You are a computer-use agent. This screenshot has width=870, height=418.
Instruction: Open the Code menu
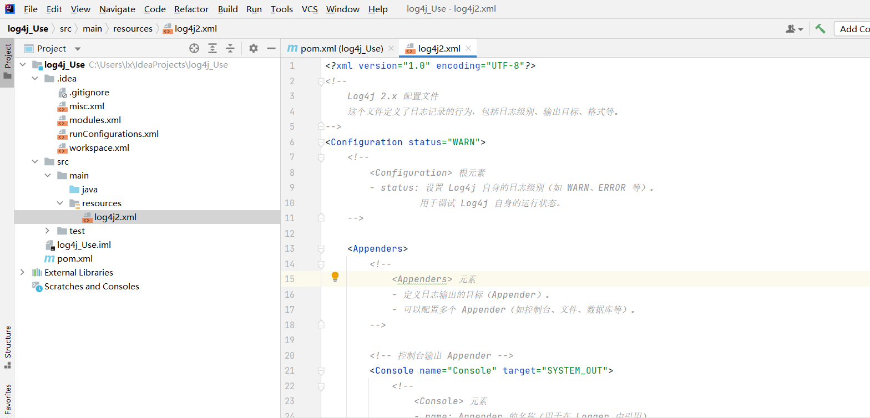[155, 9]
